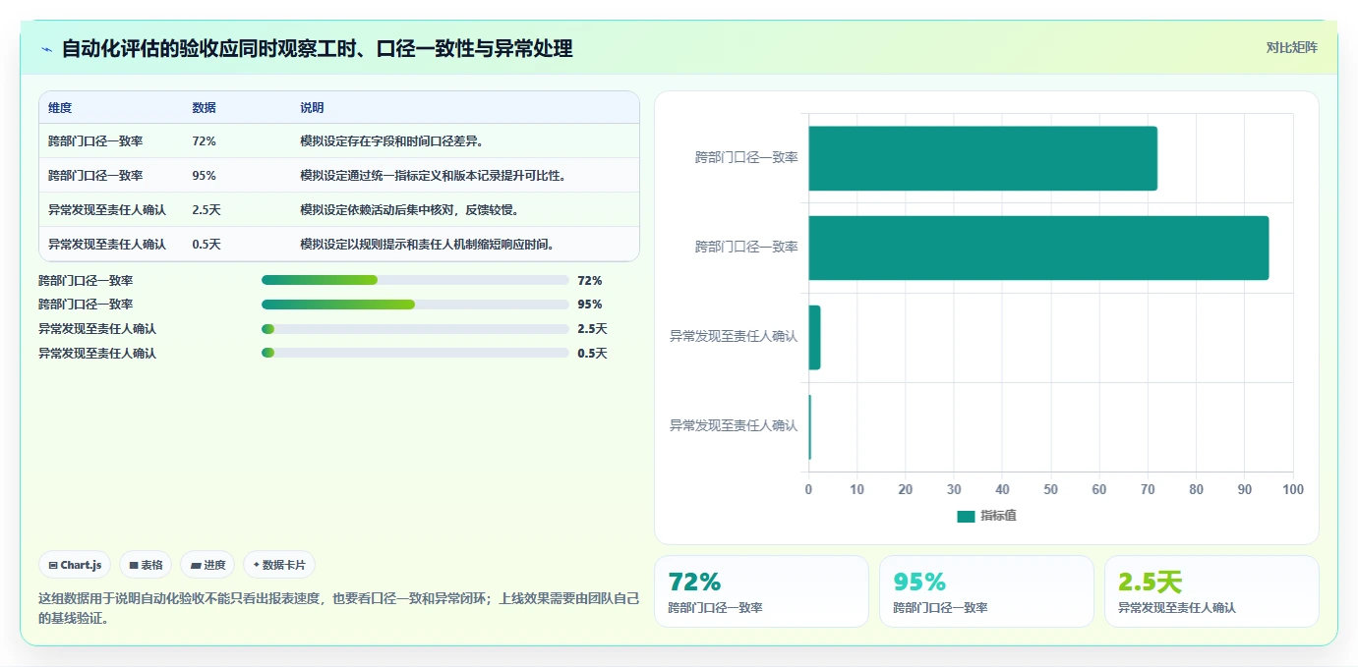Image resolution: width=1358 pixels, height=667 pixels.
Task: Click the 30 tick on the chart axis
Action: click(x=954, y=489)
